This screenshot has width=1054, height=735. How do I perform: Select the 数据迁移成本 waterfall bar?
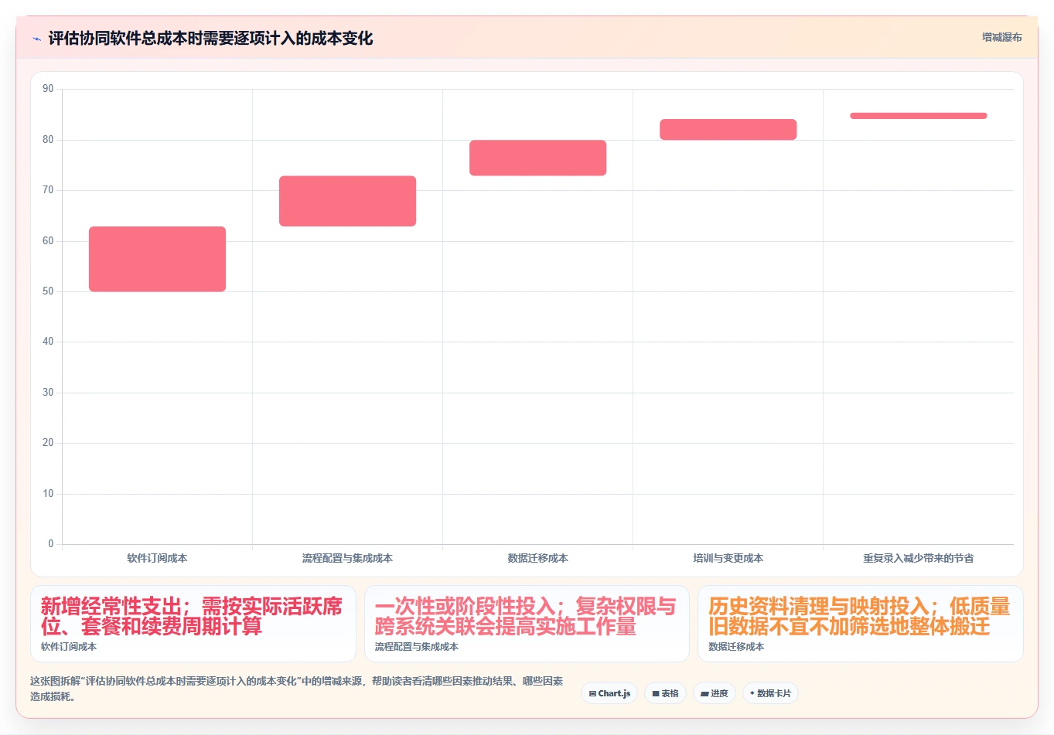coord(537,158)
